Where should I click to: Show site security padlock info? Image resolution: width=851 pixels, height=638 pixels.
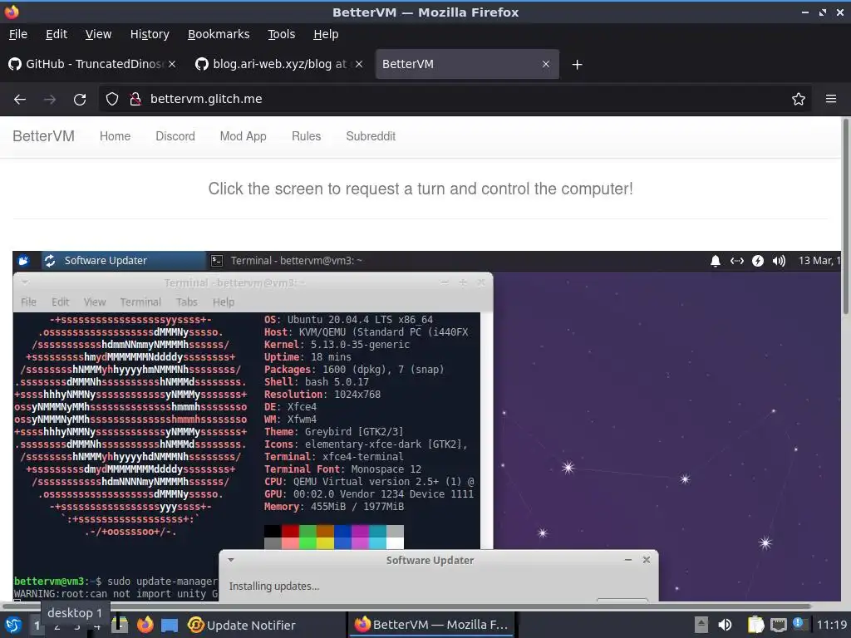coord(135,99)
